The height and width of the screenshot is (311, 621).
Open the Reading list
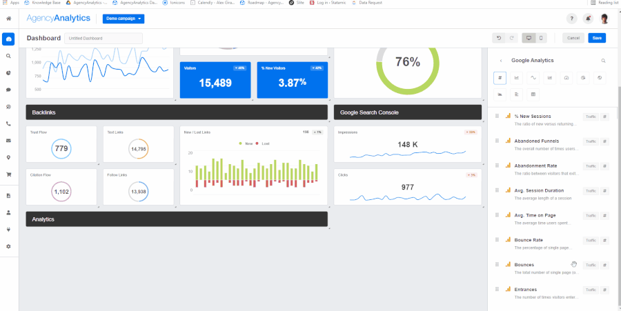(x=604, y=2)
